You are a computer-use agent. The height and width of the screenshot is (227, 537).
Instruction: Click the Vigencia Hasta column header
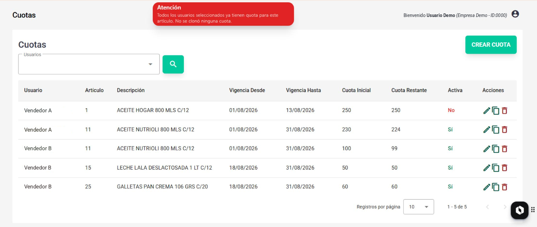303,90
